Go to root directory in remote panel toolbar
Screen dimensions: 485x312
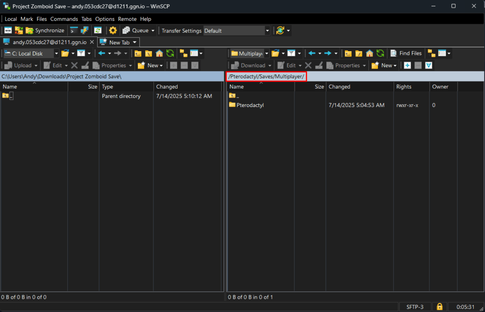click(359, 53)
